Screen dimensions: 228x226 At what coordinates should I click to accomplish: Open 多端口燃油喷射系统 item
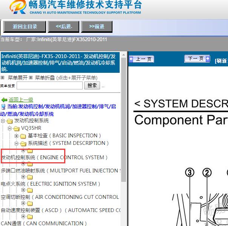tap(60, 171)
